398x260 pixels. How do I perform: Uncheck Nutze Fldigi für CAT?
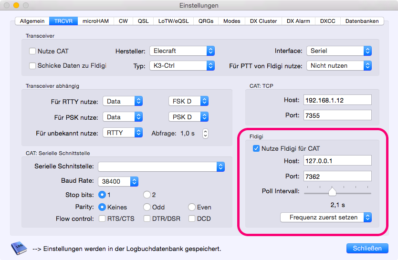click(256, 149)
